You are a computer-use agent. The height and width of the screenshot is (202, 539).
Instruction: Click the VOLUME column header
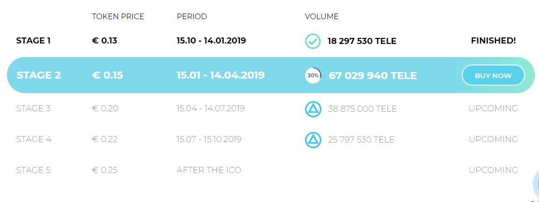321,17
